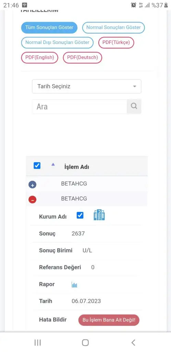Viewport: 171px width, 352px height.
Task: Expand the first BETAHCG row
Action: click(33, 185)
